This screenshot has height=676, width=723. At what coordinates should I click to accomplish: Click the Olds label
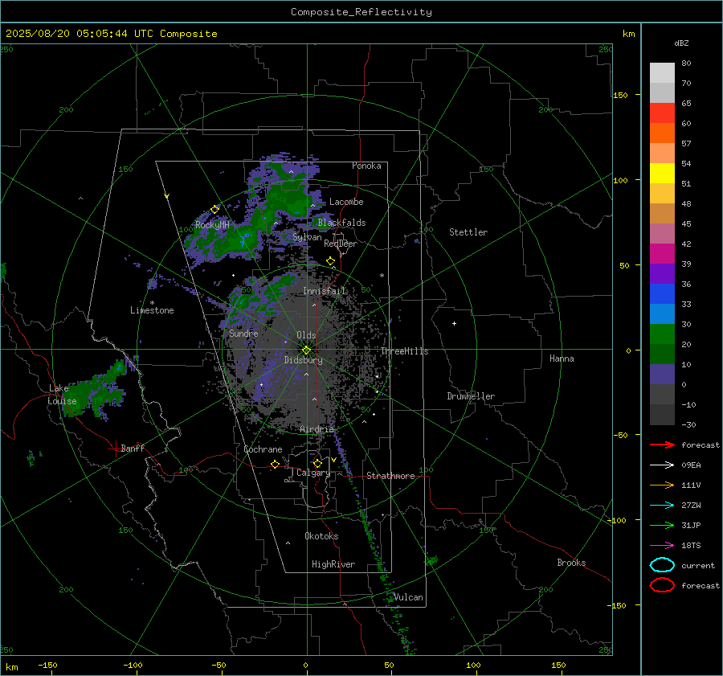click(x=306, y=335)
